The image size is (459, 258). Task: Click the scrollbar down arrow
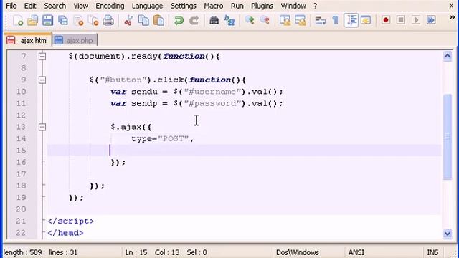click(x=448, y=234)
